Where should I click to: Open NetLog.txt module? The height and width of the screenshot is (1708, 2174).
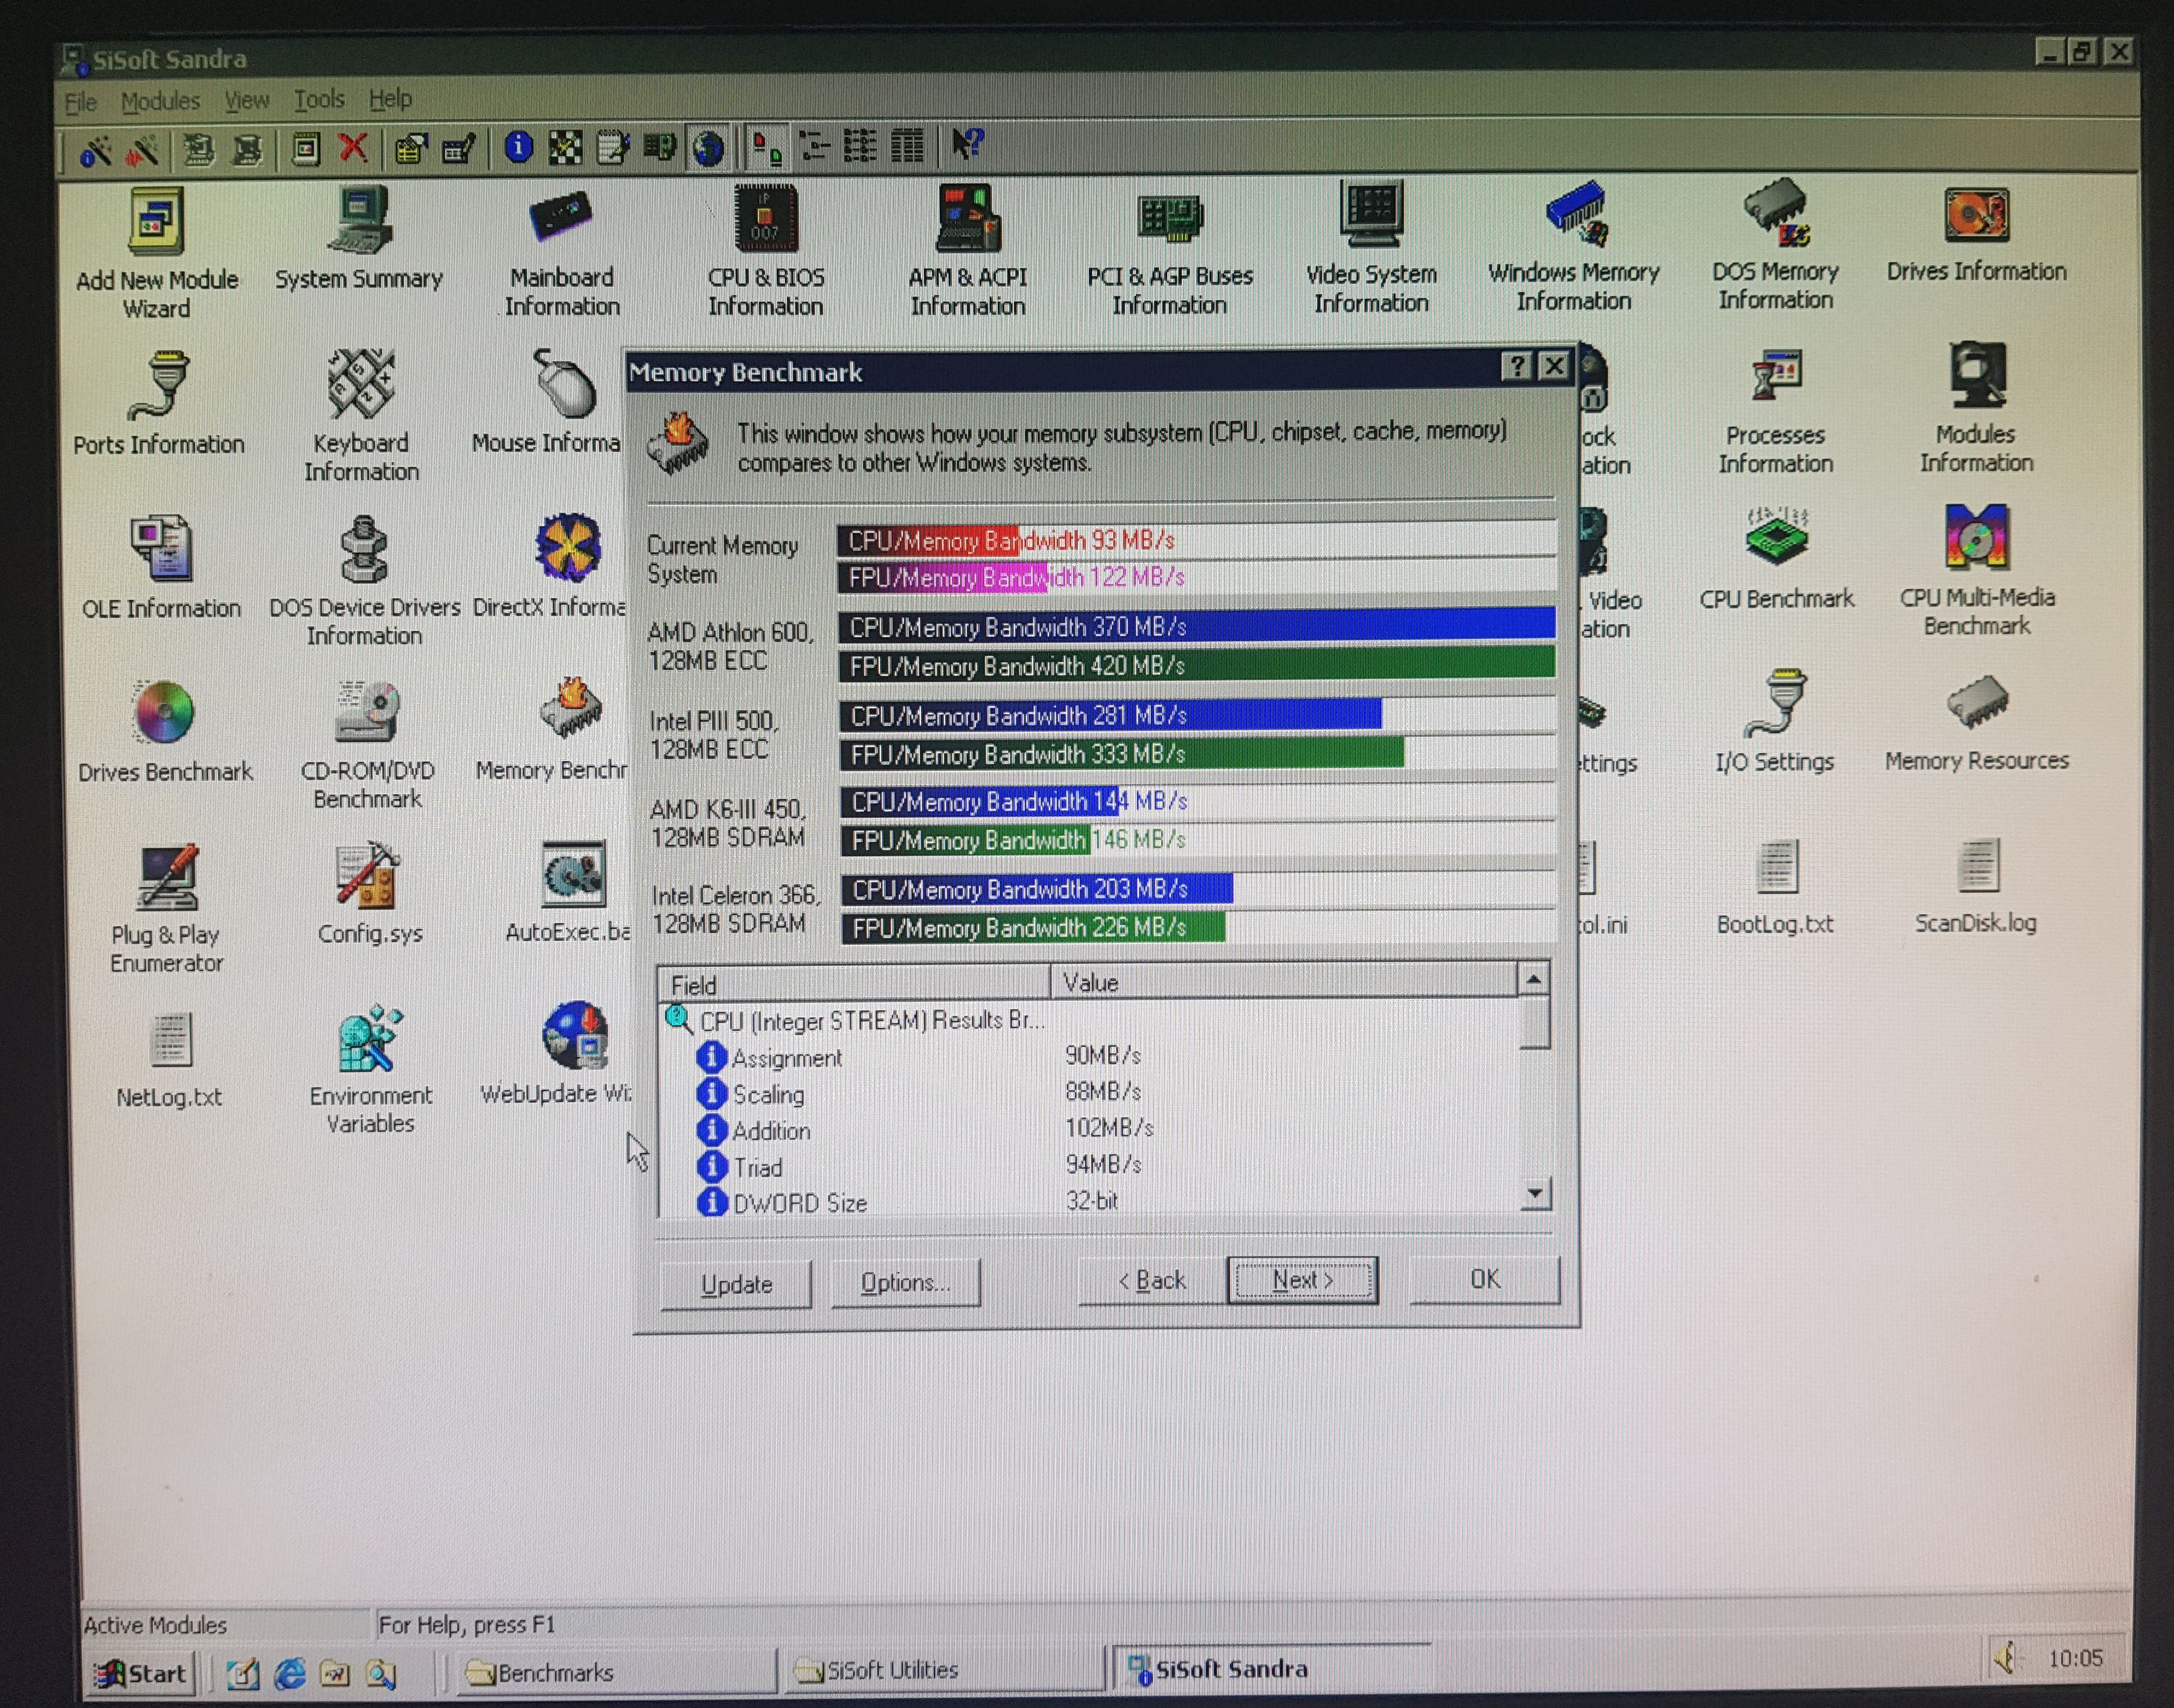[x=169, y=1062]
